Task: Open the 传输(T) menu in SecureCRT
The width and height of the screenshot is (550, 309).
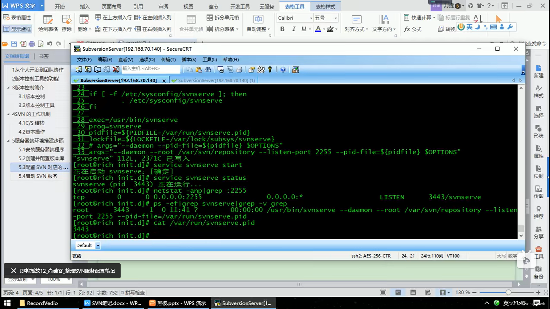Action: pos(168,60)
